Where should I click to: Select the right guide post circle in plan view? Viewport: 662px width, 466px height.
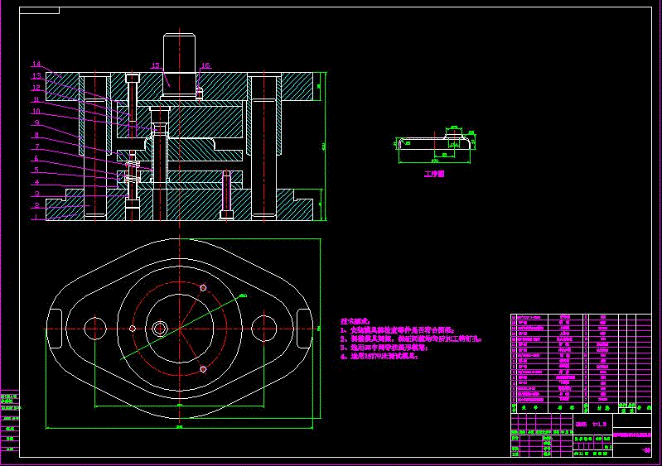(x=263, y=328)
